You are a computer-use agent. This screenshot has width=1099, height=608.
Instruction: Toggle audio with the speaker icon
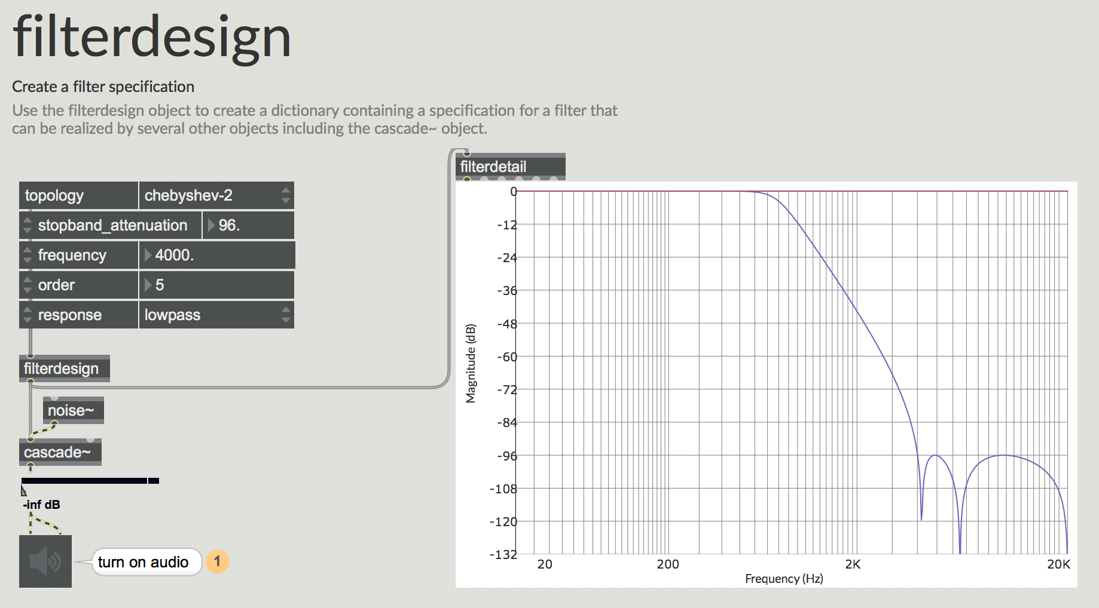point(45,561)
